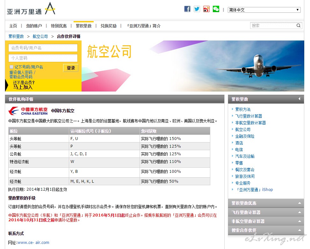Open the WeChat social icon
310x249 pixels.
[x=216, y=9]
